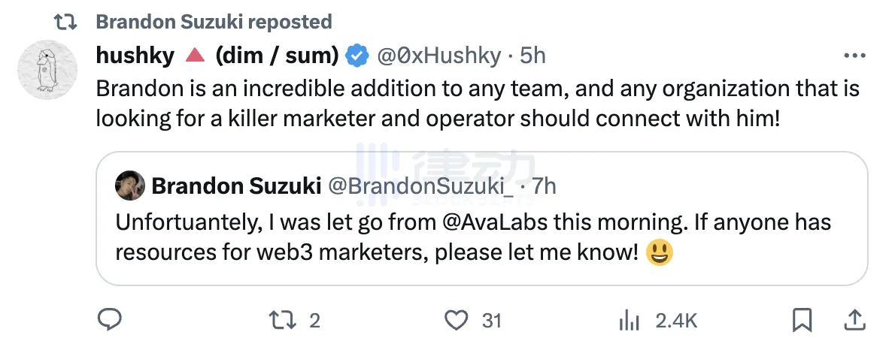Image resolution: width=892 pixels, height=350 pixels.
Task: Click the blue verified badge
Action: [356, 55]
